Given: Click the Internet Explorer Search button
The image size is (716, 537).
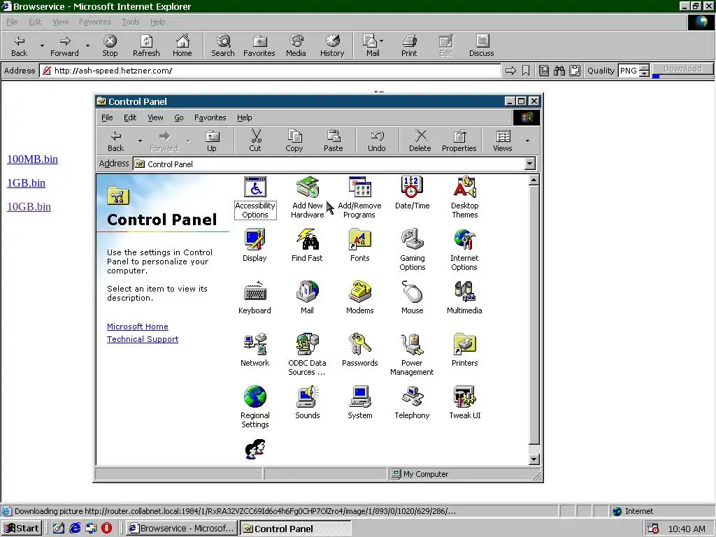Looking at the screenshot, I should click(x=223, y=45).
